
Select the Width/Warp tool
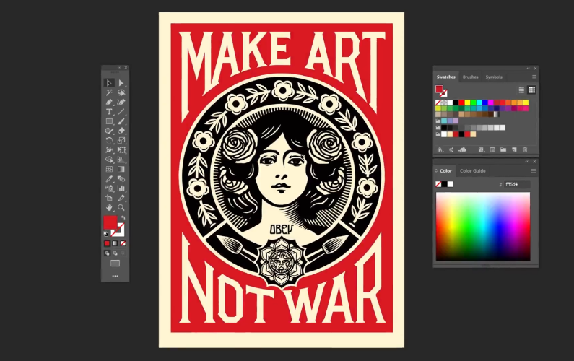point(109,149)
